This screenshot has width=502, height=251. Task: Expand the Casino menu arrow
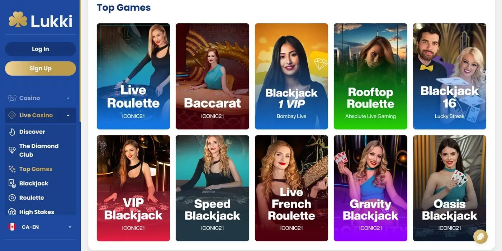[x=68, y=98]
